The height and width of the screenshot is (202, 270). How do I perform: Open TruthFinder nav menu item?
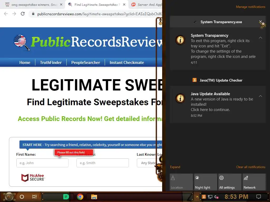pos(51,63)
